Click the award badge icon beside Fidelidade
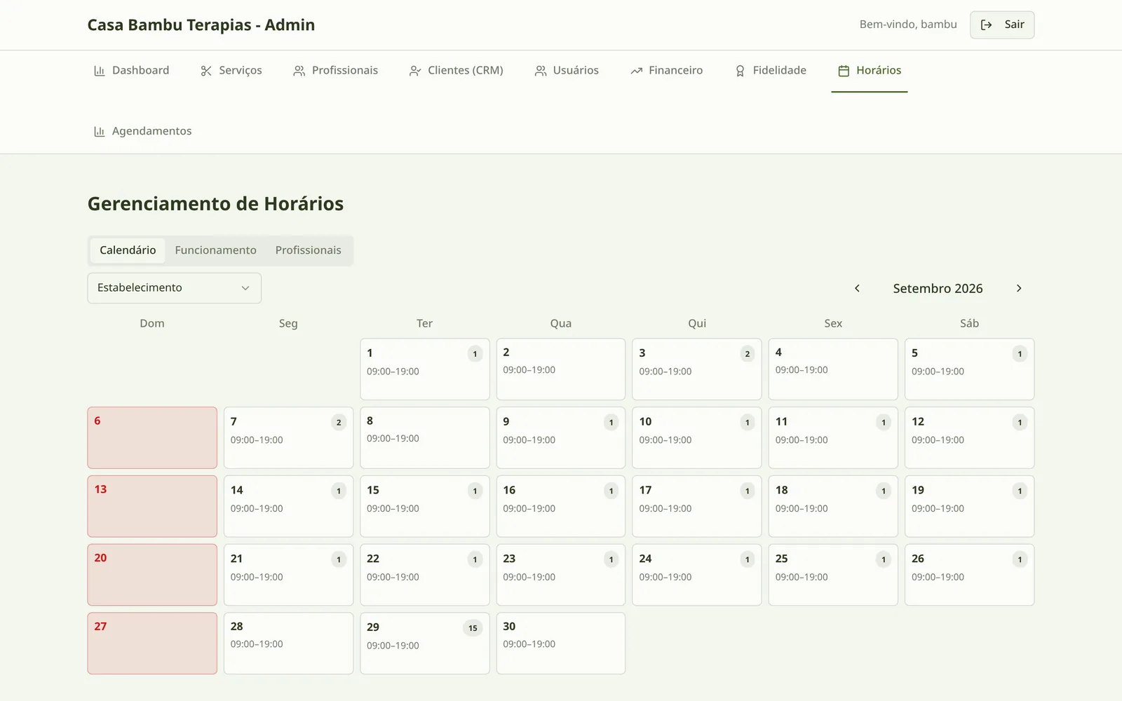 coord(740,71)
